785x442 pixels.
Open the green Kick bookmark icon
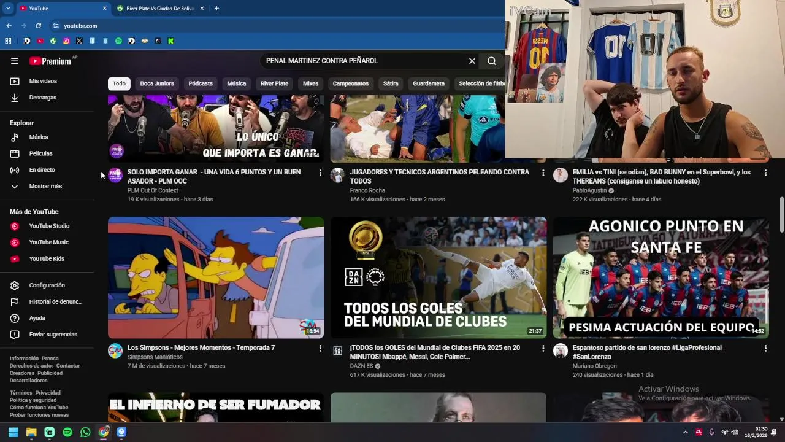[170, 41]
